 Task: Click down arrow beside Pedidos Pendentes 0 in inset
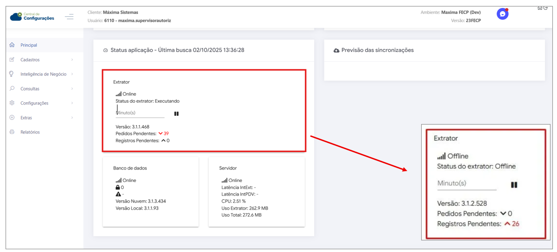503,214
